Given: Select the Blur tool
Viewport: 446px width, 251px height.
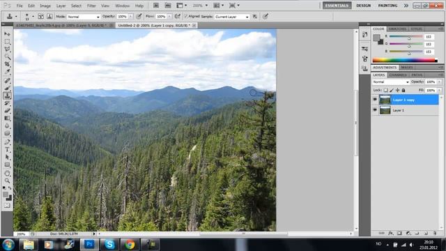Looking at the screenshot, I should coord(7,125).
